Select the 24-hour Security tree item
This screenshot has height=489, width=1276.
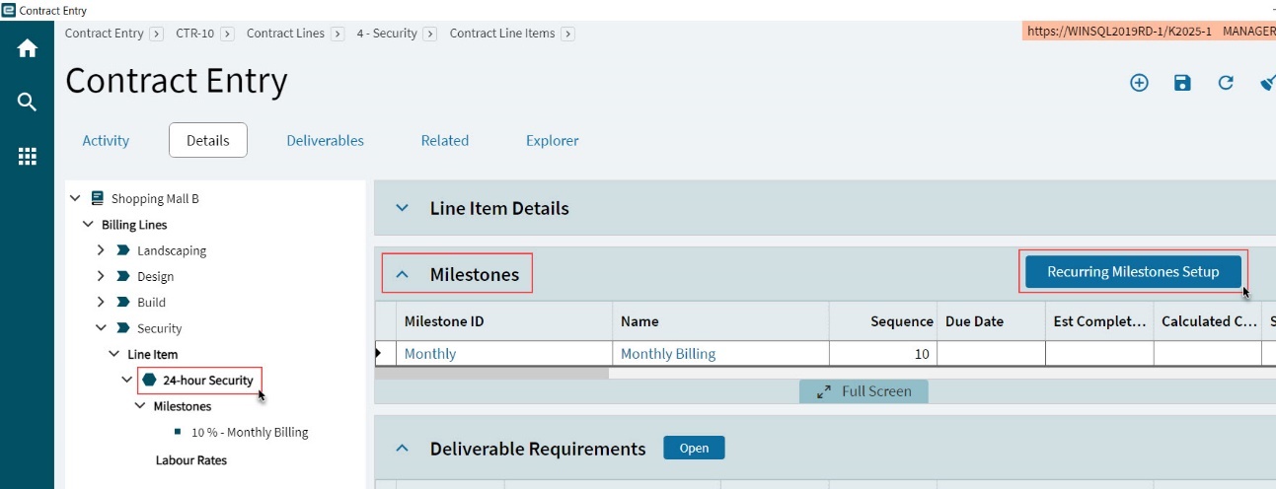coord(208,380)
